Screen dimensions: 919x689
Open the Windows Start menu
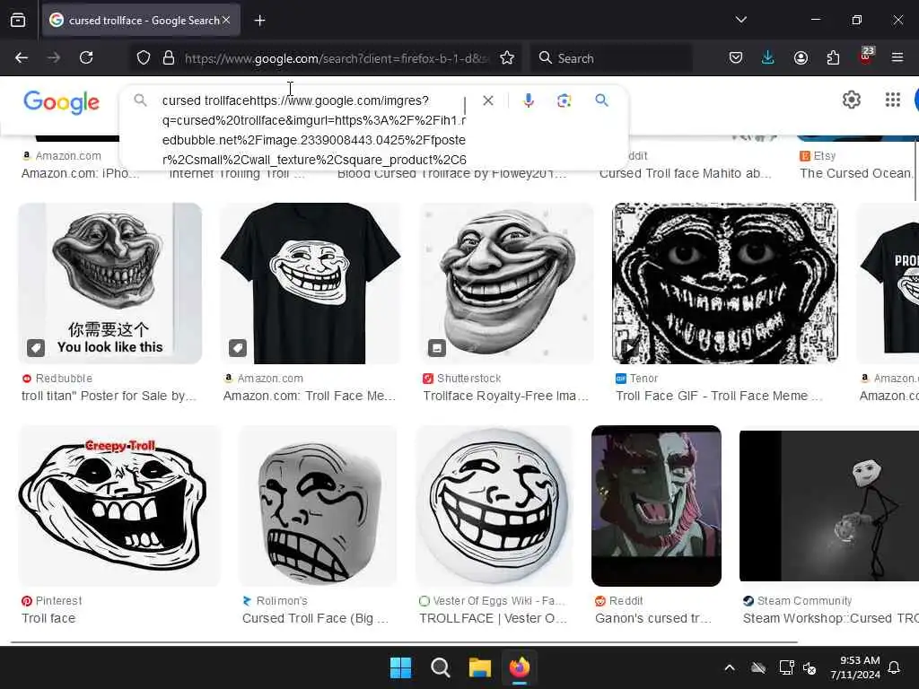click(x=401, y=667)
